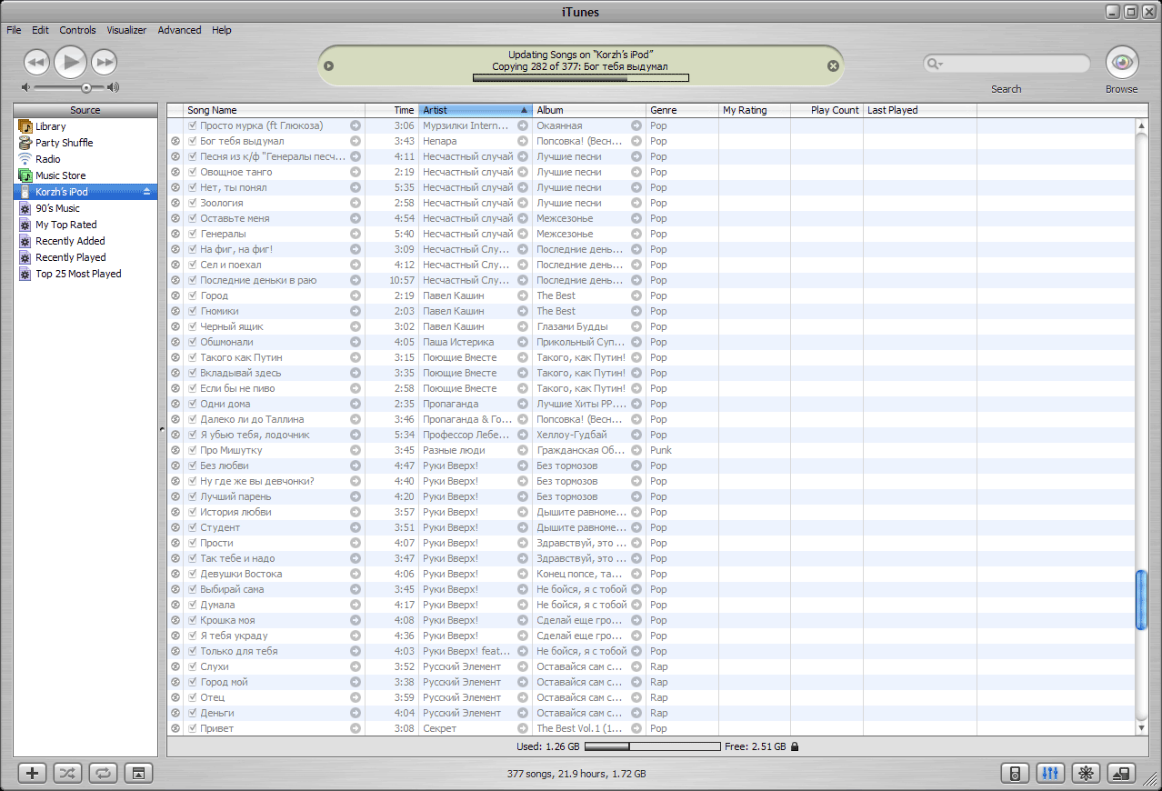The image size is (1162, 791).
Task: Click artist arrow in the Обшмонали row
Action: (x=523, y=342)
